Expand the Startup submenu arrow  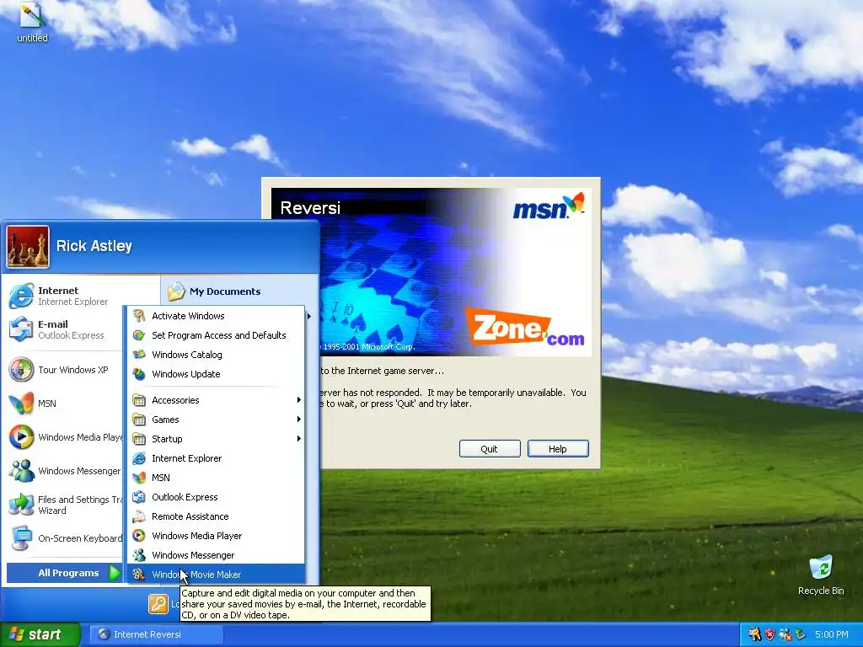click(x=299, y=438)
